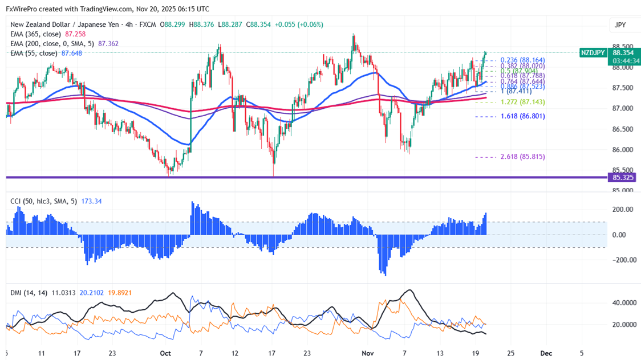
Task: Click the EMA 55 value 87.648
Action: click(x=71, y=53)
